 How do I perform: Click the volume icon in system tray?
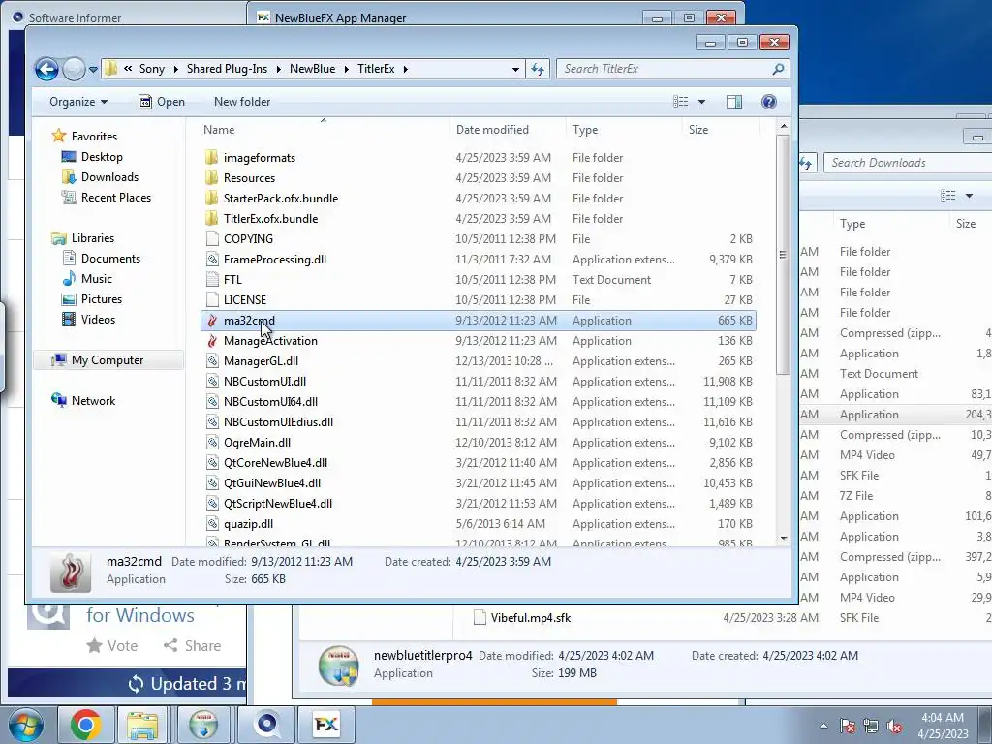[894, 727]
